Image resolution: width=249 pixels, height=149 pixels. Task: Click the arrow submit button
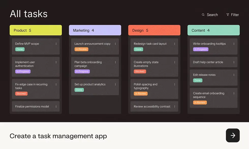point(233,135)
